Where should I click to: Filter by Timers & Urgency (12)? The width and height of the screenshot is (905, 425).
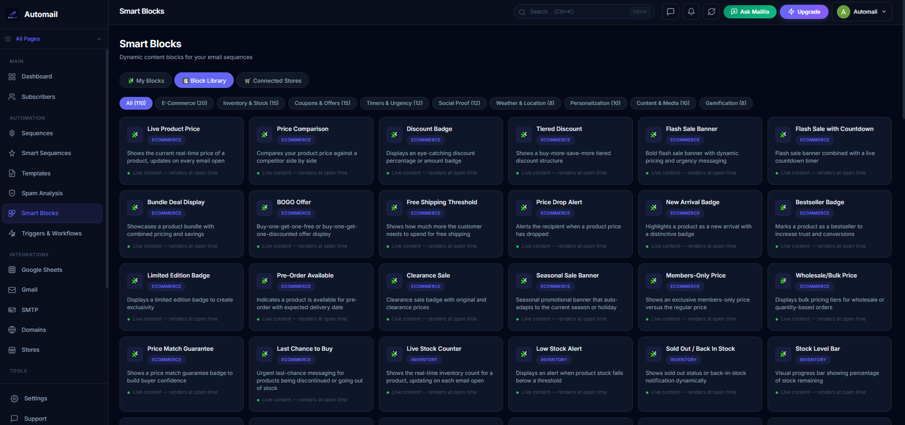[394, 103]
